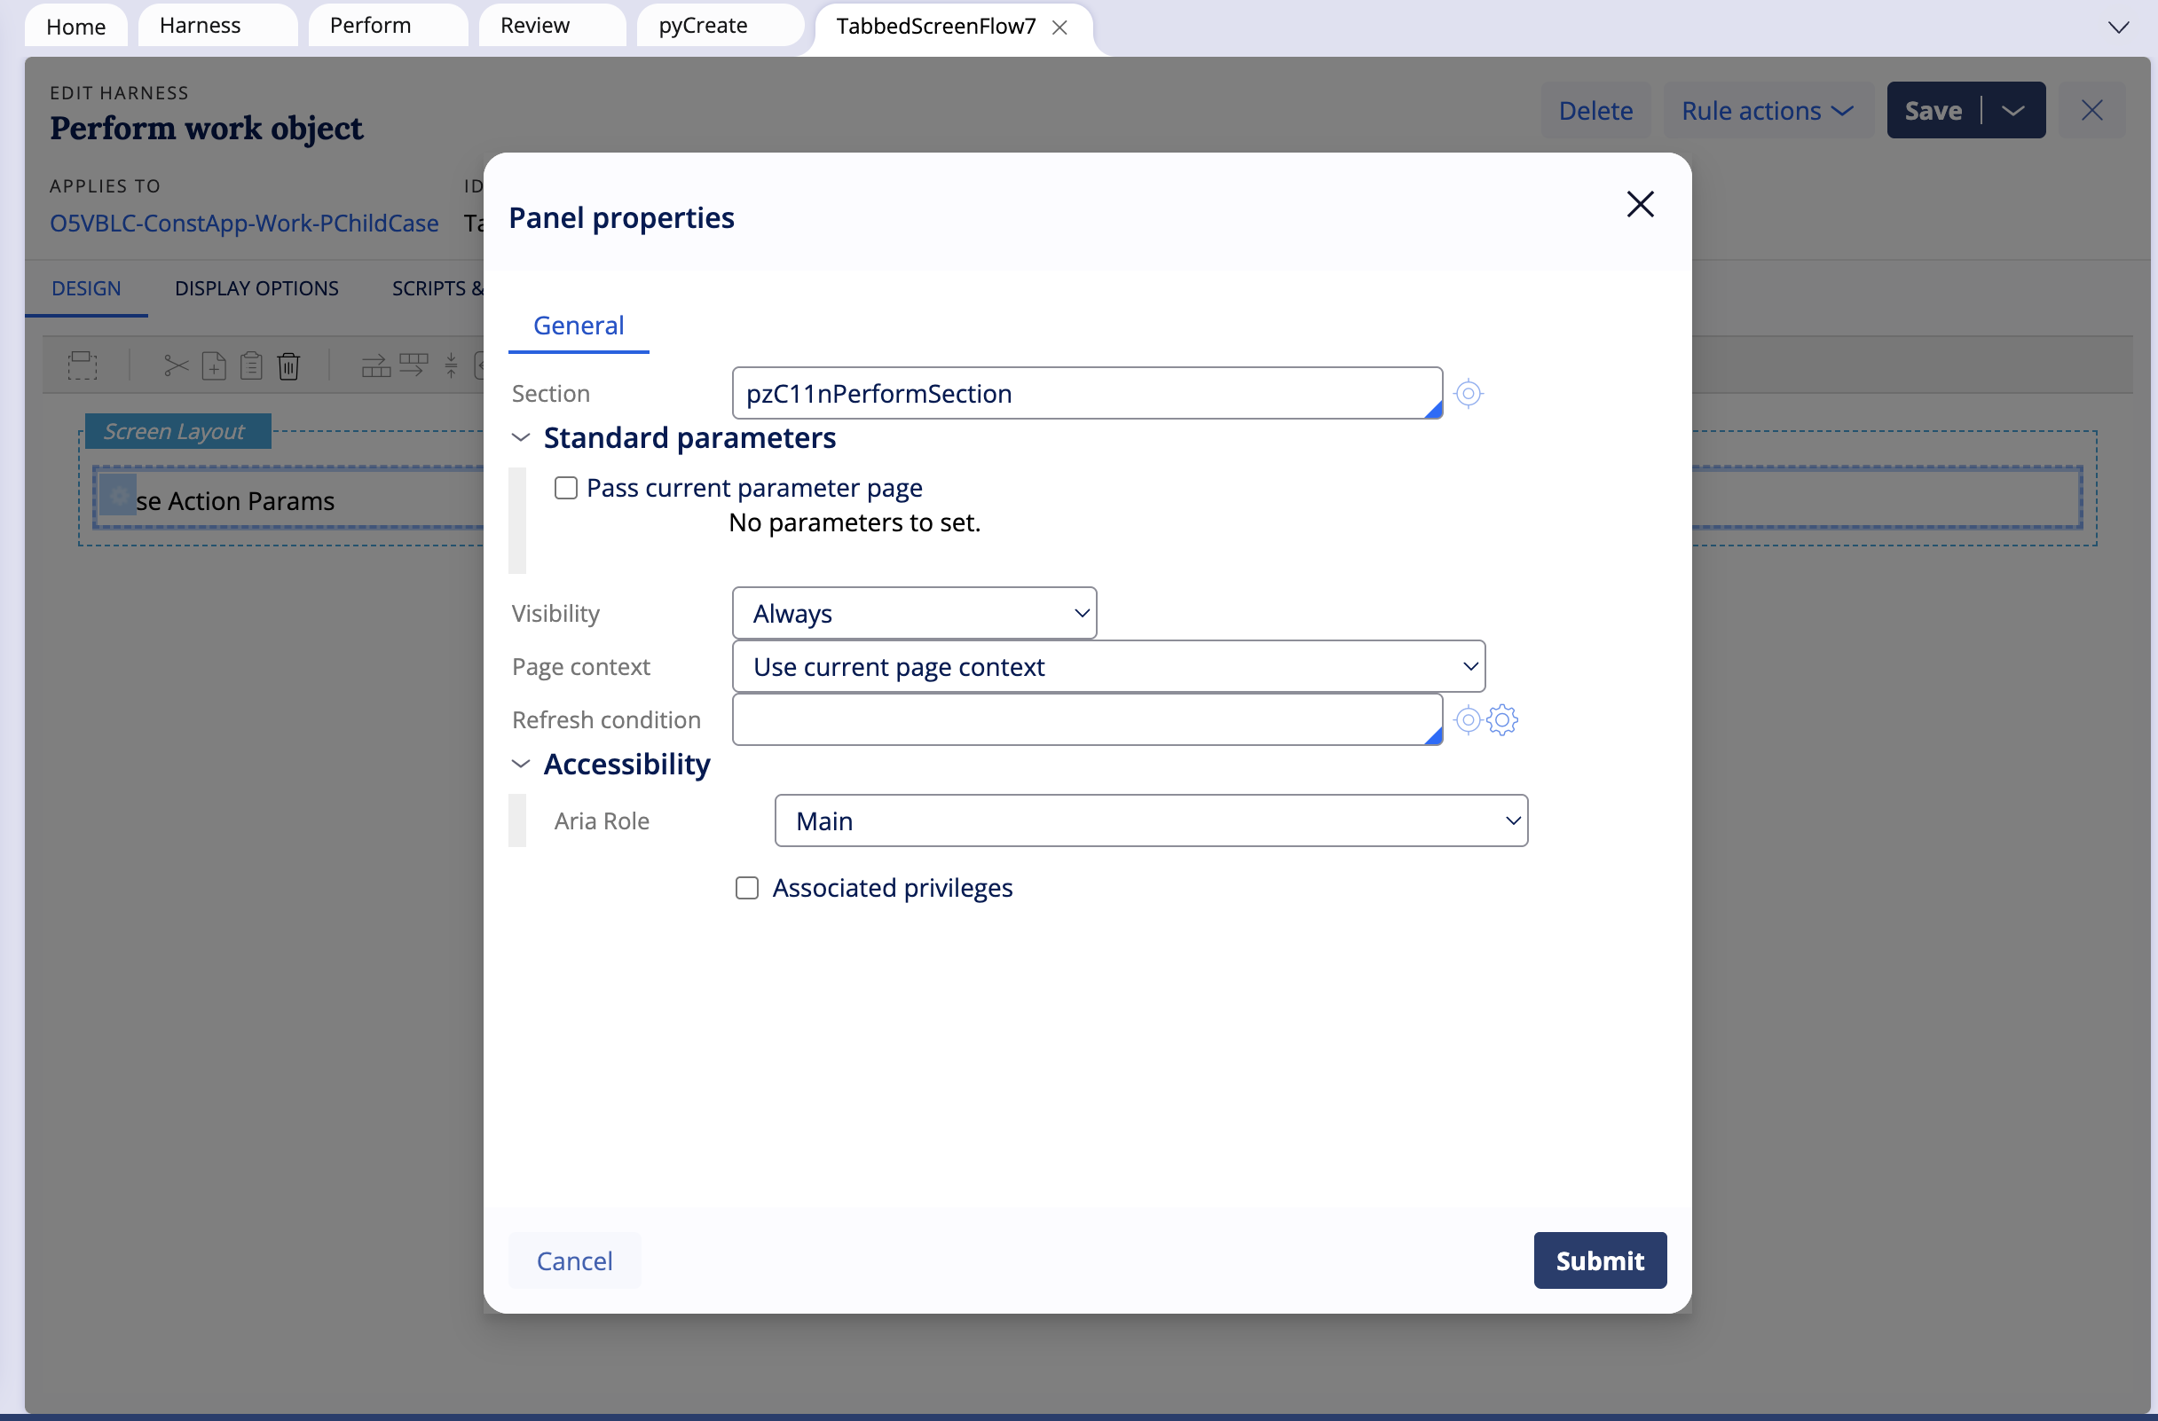Open the Visibility dropdown showing Always
The height and width of the screenshot is (1421, 2158).
[914, 614]
